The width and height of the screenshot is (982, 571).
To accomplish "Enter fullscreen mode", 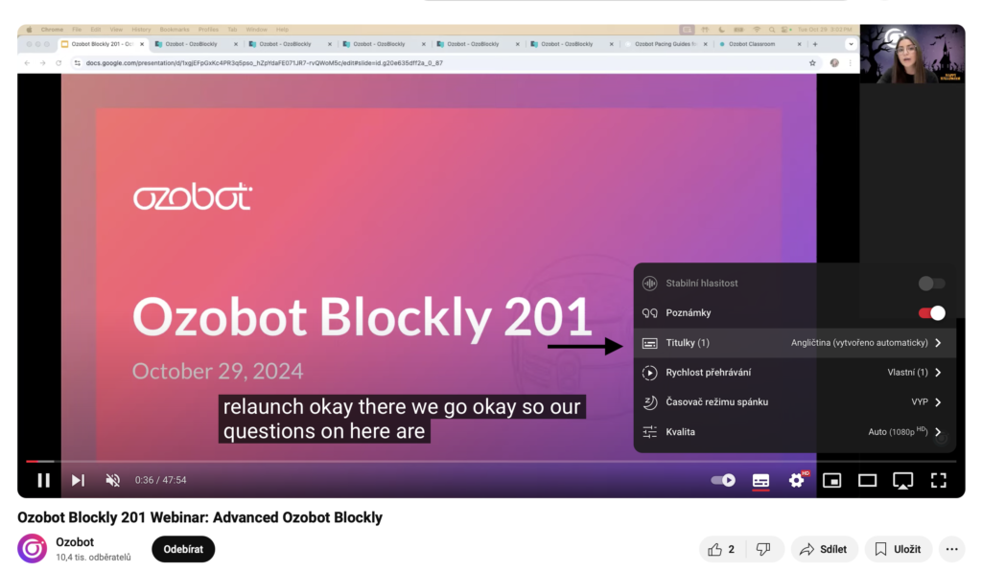I will tap(938, 480).
